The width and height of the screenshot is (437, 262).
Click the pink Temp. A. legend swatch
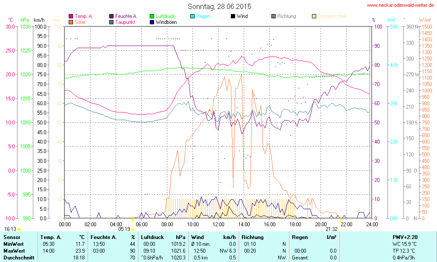(71, 16)
